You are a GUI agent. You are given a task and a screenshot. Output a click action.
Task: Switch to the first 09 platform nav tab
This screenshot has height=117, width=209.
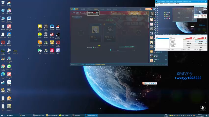(x=83, y=9)
